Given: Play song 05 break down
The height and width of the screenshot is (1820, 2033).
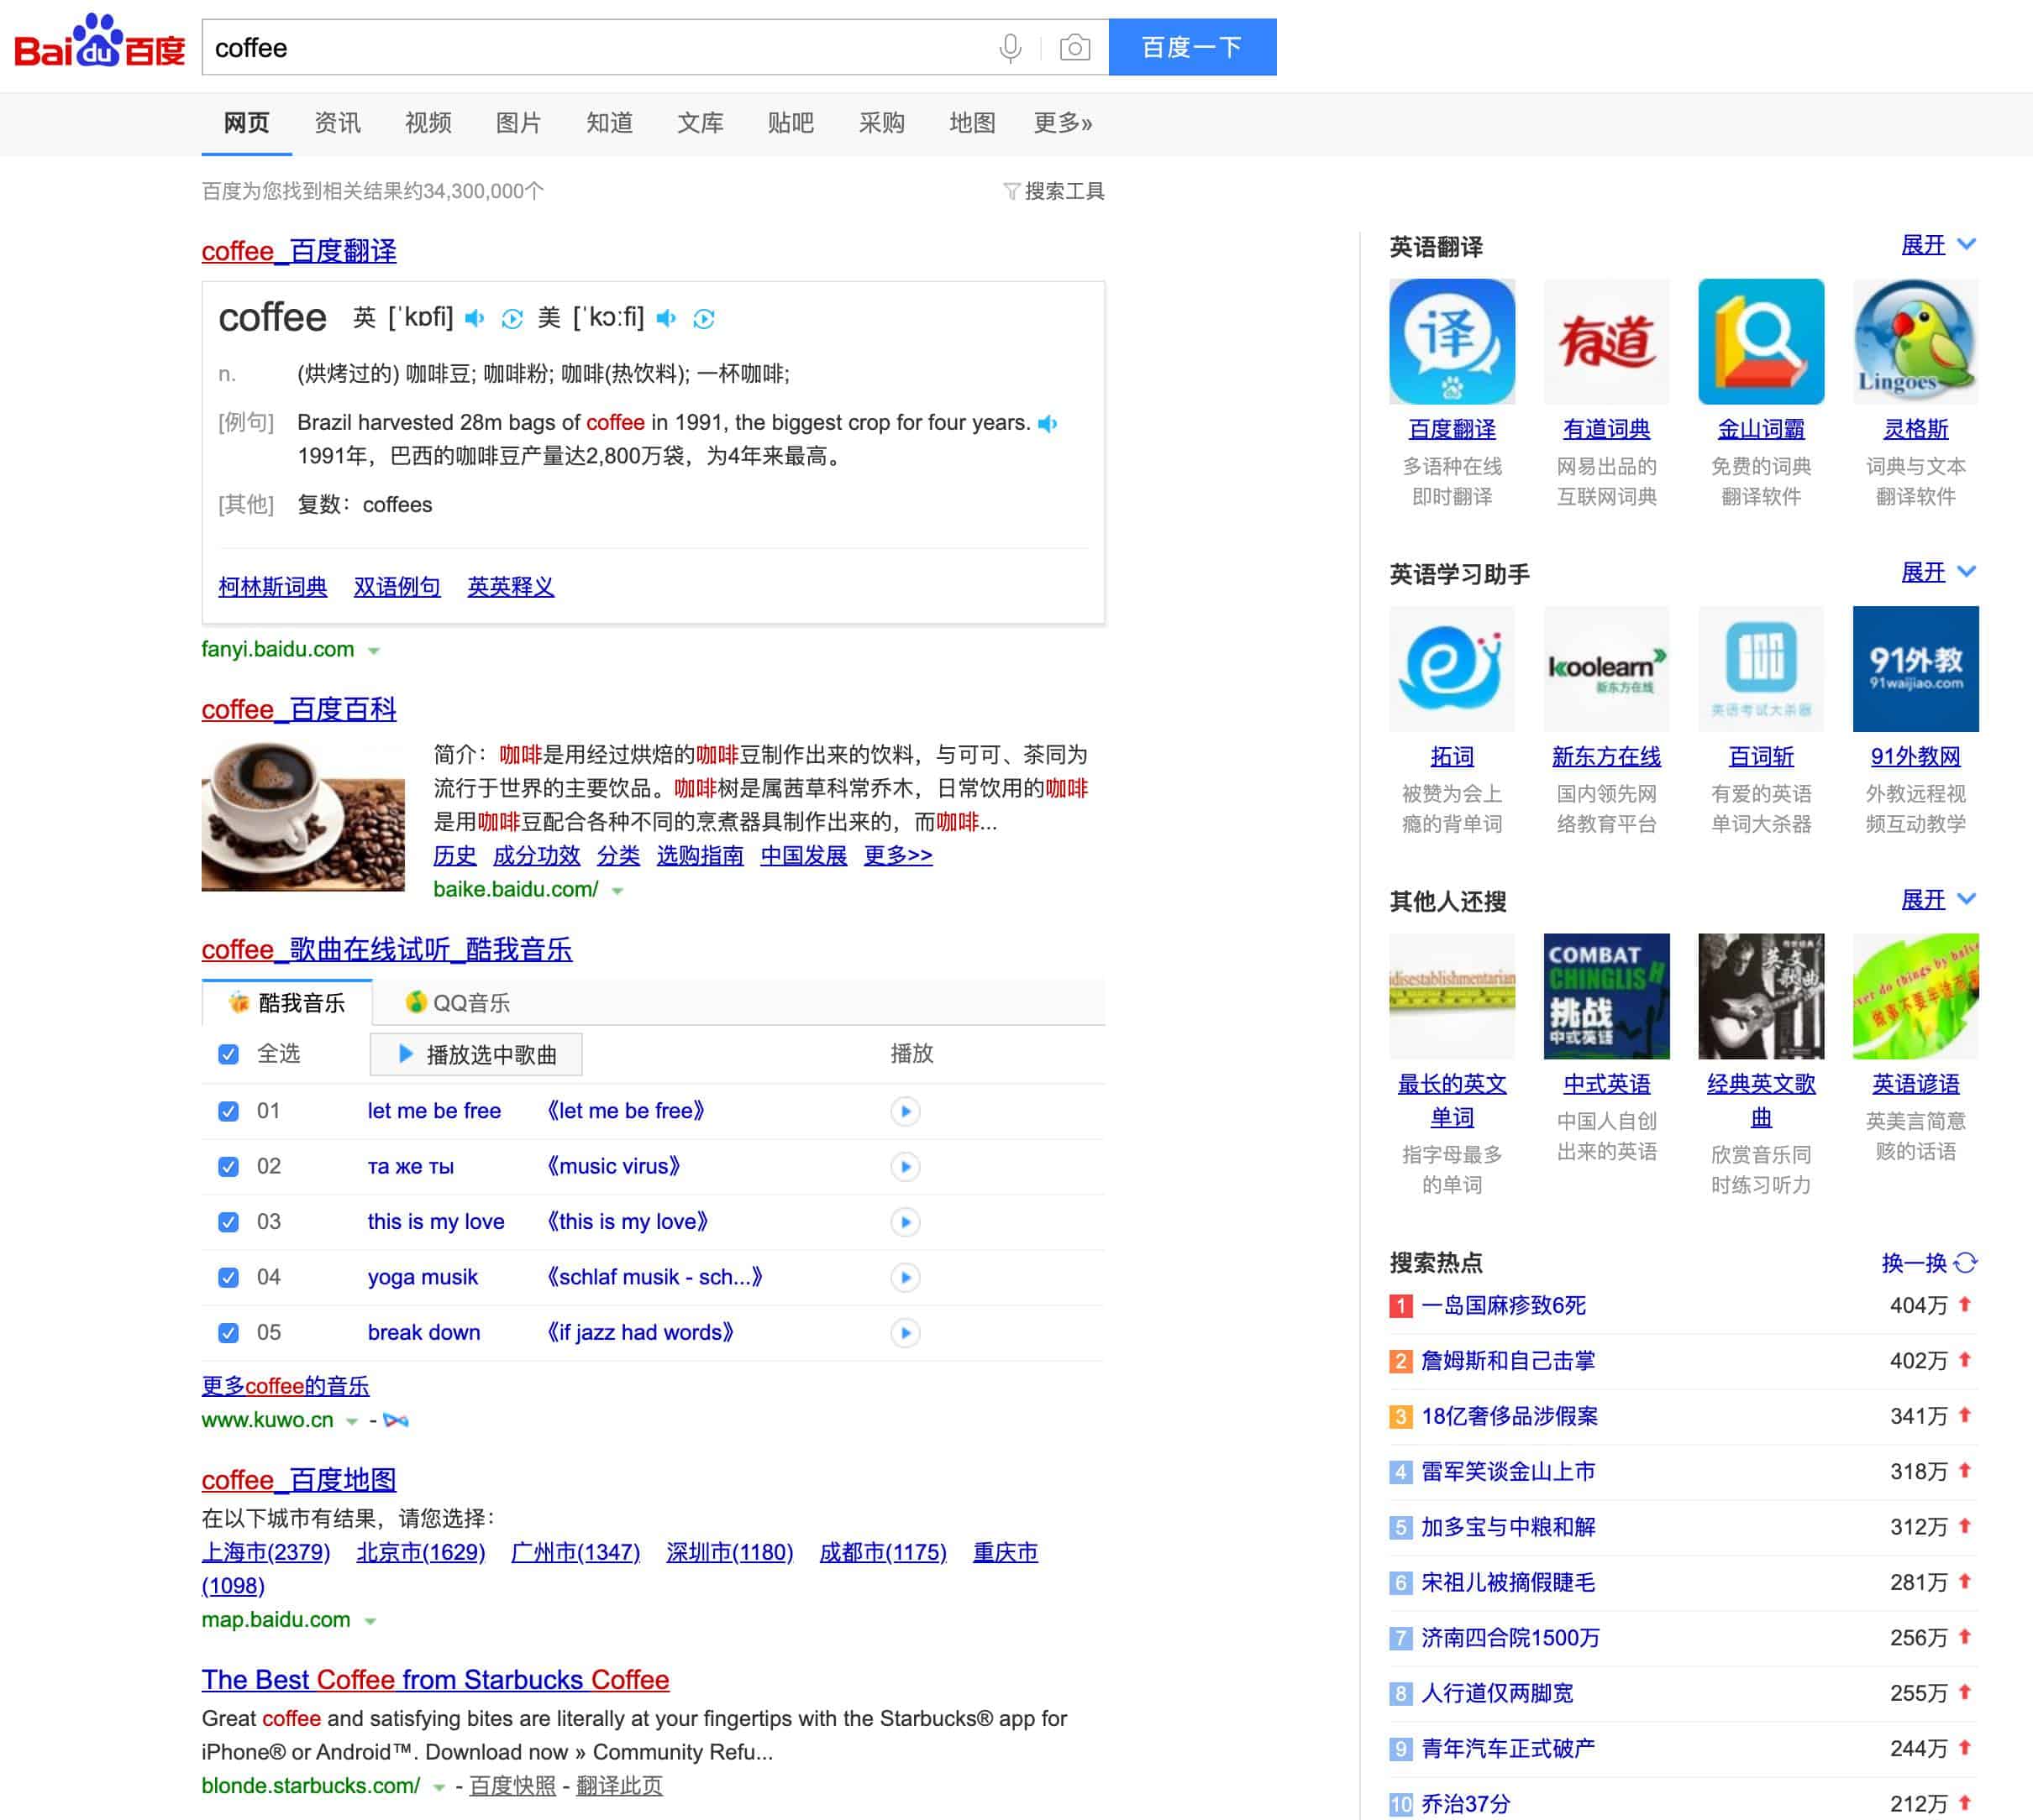Looking at the screenshot, I should [906, 1332].
